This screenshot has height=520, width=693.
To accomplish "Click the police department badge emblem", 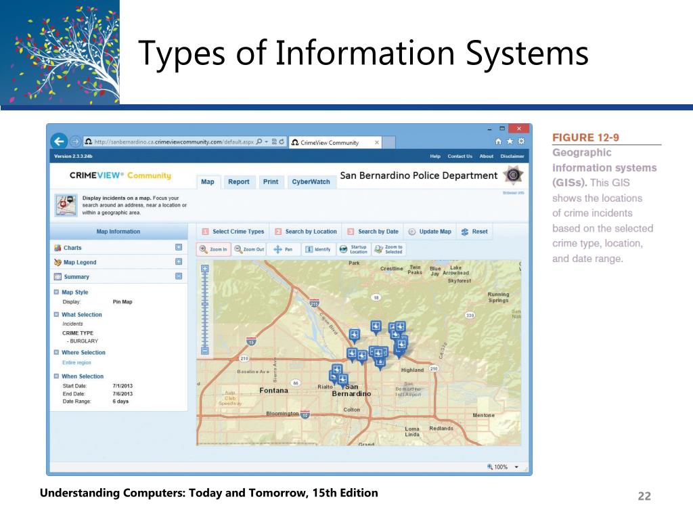I will (513, 175).
